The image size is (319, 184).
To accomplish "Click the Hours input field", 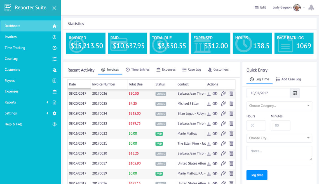I will 256,126.
